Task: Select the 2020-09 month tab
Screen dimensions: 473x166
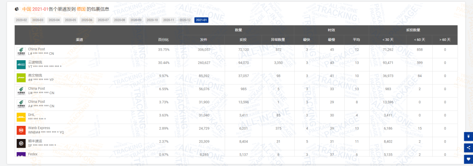Action: tap(136, 20)
